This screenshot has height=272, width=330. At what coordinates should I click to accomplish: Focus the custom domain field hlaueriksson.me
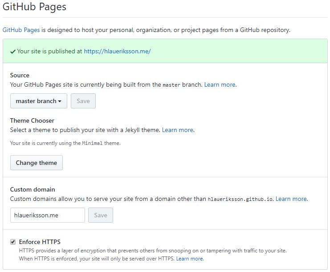[x=48, y=215]
